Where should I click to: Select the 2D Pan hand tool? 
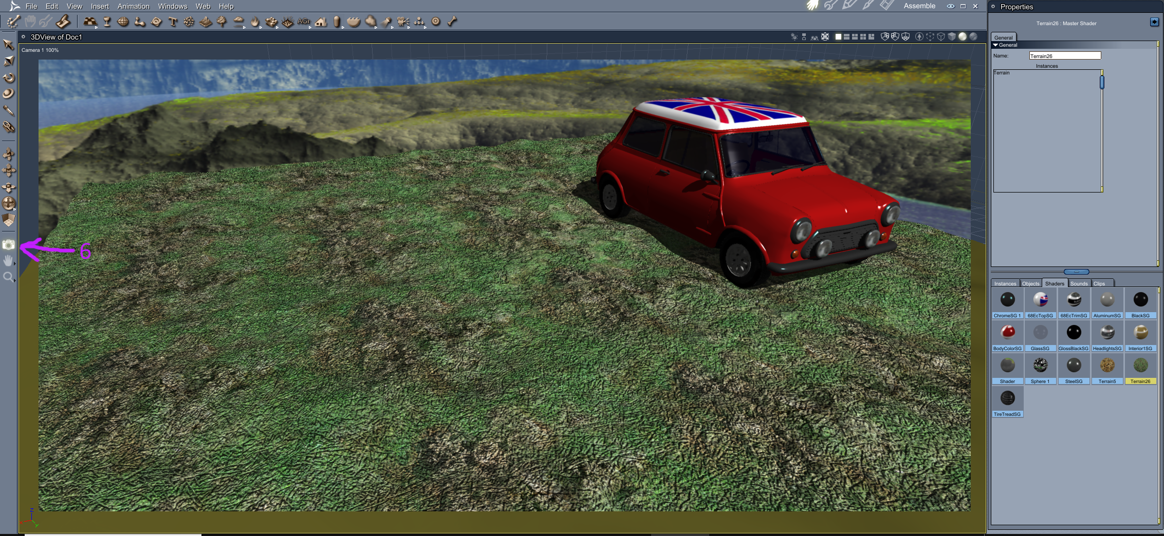coord(8,261)
